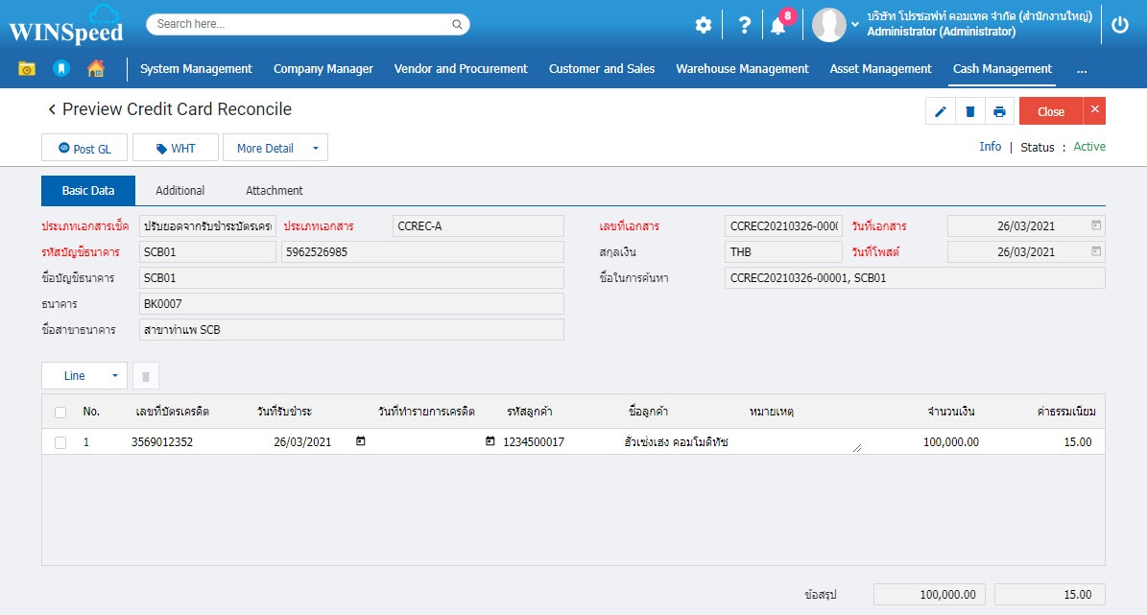Click the home icon in navigation bar

pyautogui.click(x=96, y=68)
